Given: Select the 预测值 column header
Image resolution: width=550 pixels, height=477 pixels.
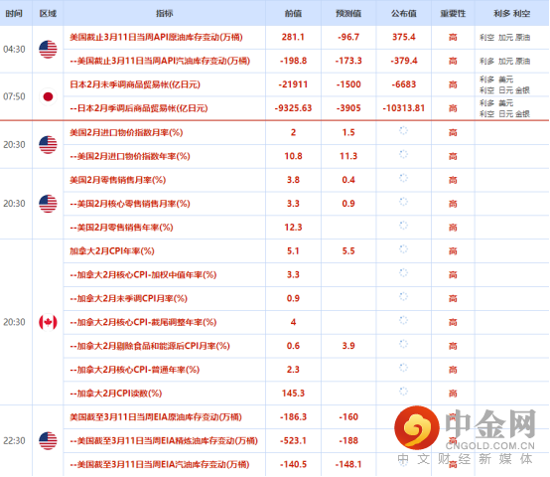Looking at the screenshot, I should pos(348,13).
